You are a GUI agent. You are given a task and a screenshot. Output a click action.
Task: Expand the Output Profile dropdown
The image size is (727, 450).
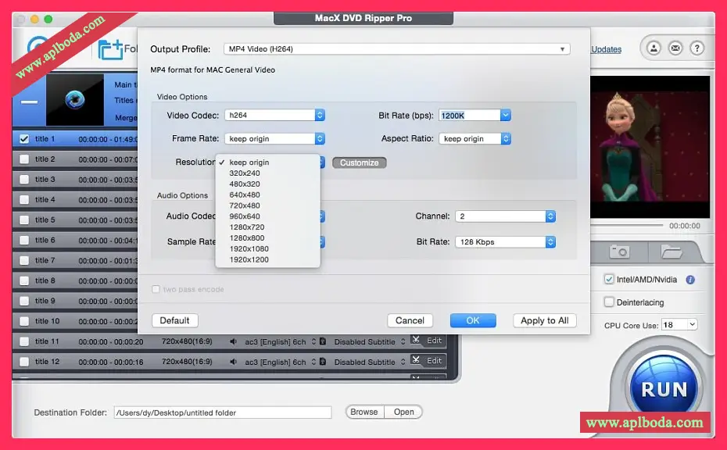[396, 49]
